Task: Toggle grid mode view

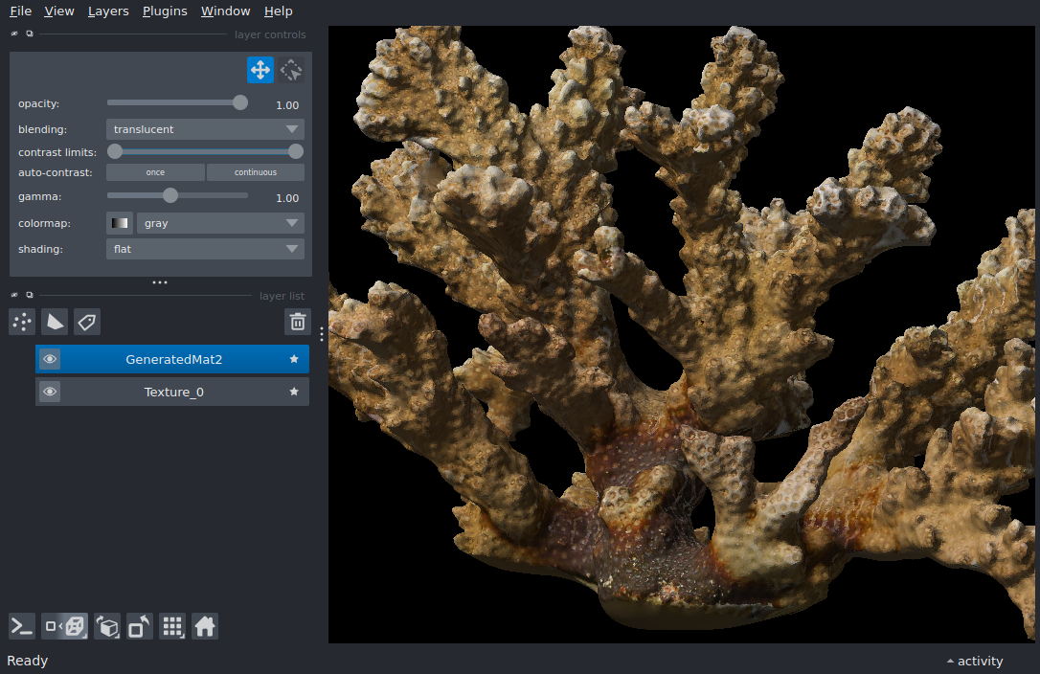Action: pyautogui.click(x=172, y=626)
